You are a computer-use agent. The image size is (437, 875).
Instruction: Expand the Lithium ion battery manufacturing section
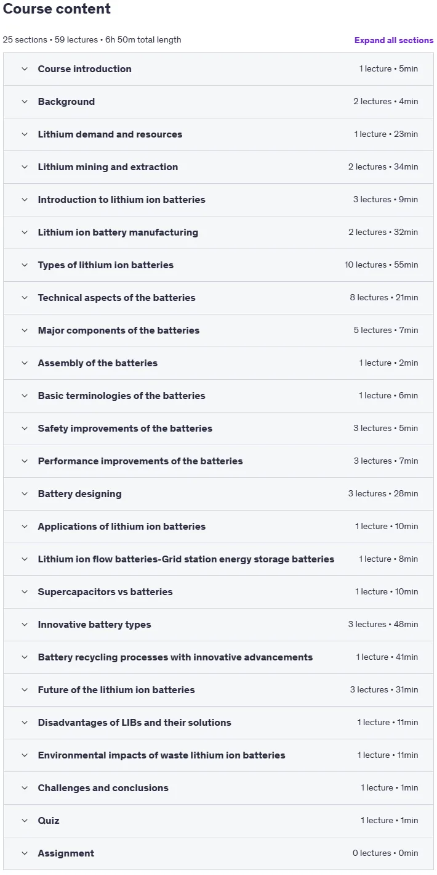pos(218,232)
